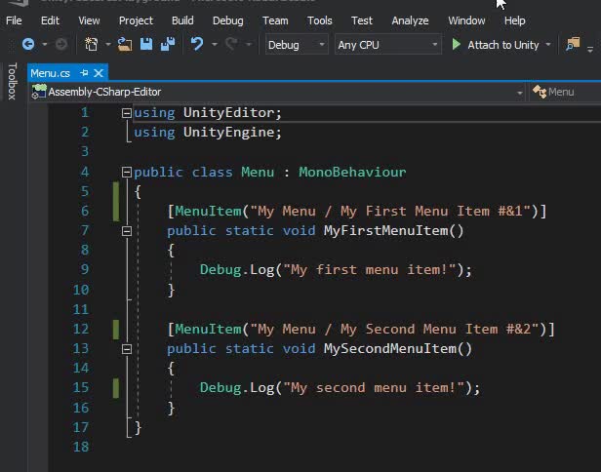601x472 pixels.
Task: Click on the Debug.Log line 9 code
Action: [335, 270]
